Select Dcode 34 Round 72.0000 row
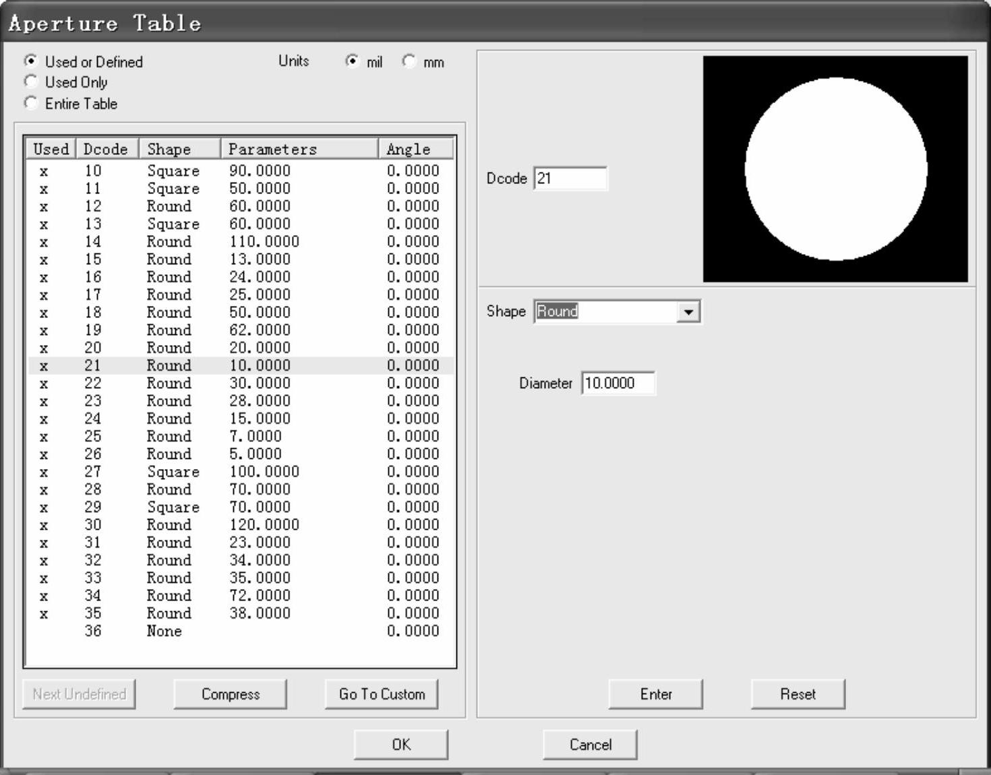991x775 pixels. click(241, 596)
